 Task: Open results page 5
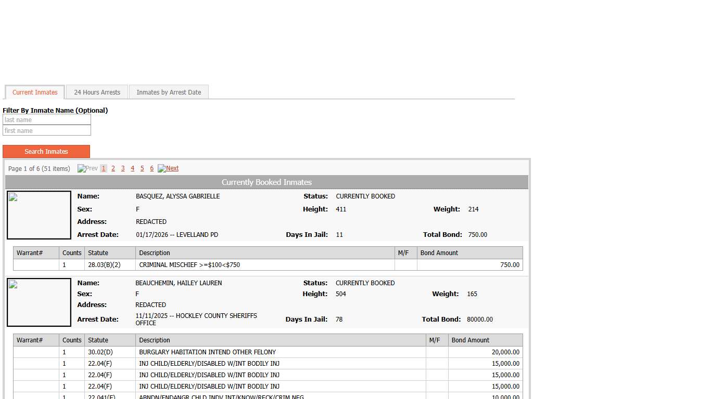click(142, 168)
